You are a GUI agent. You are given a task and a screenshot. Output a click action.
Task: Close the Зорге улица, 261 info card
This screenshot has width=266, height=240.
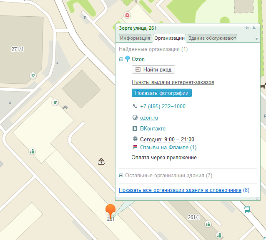[x=254, y=28]
